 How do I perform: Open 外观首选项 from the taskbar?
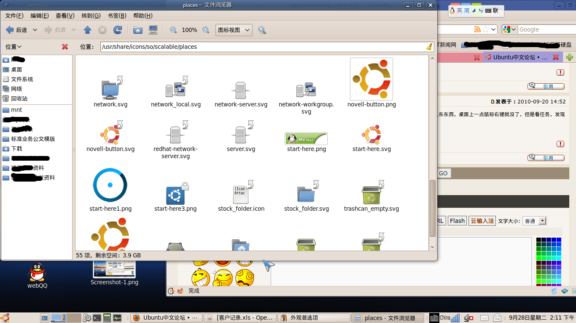click(313, 318)
